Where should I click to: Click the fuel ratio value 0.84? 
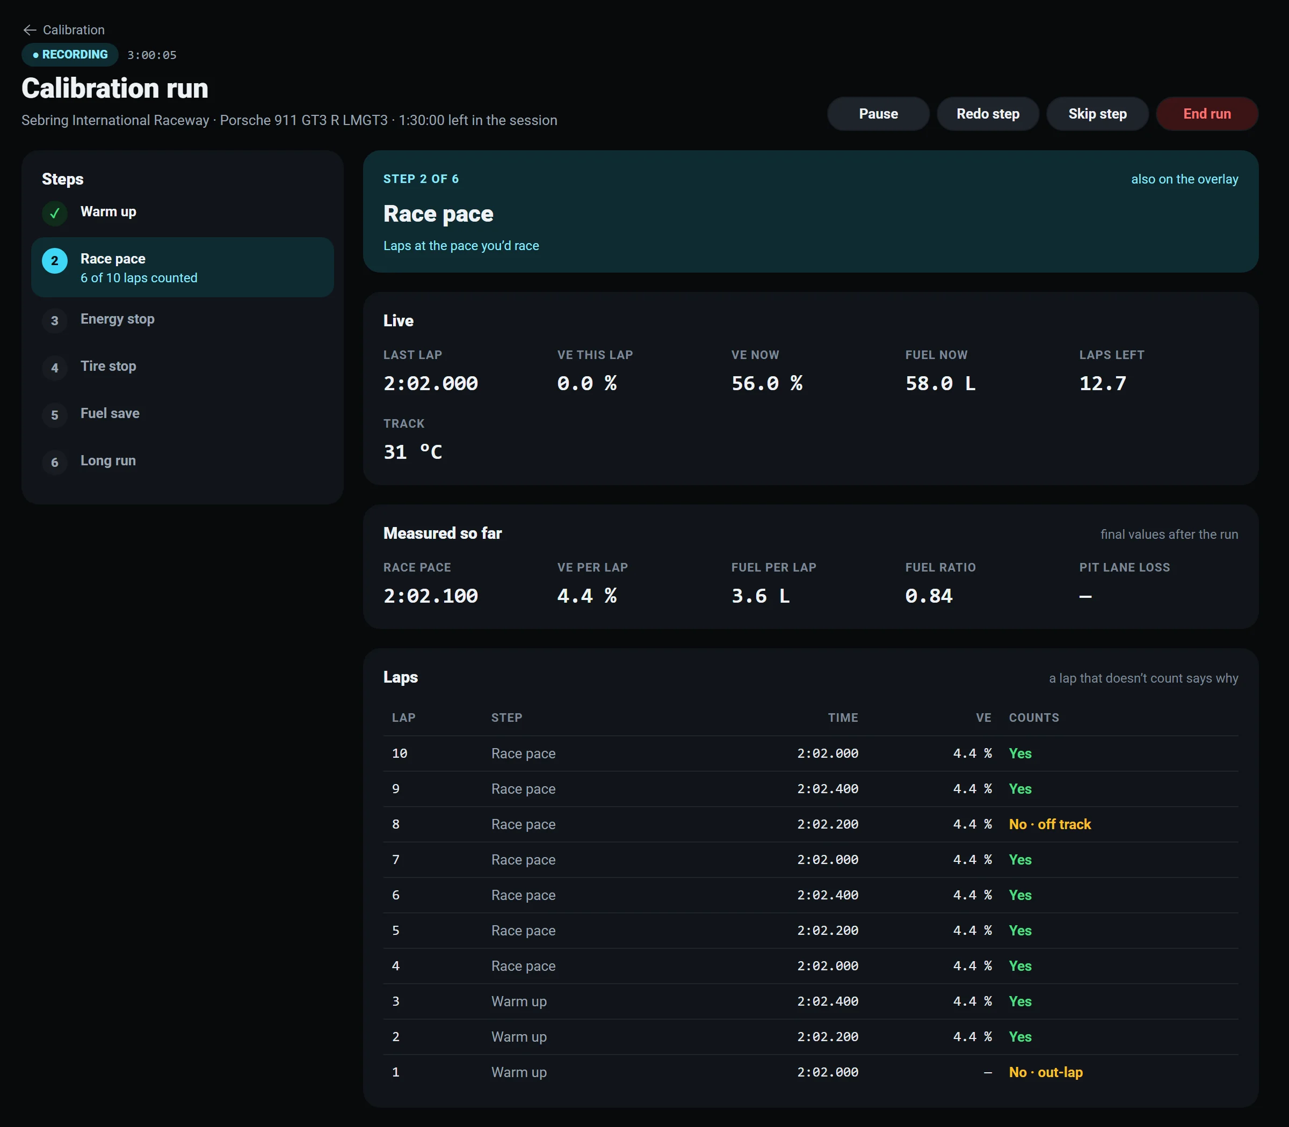pyautogui.click(x=929, y=596)
